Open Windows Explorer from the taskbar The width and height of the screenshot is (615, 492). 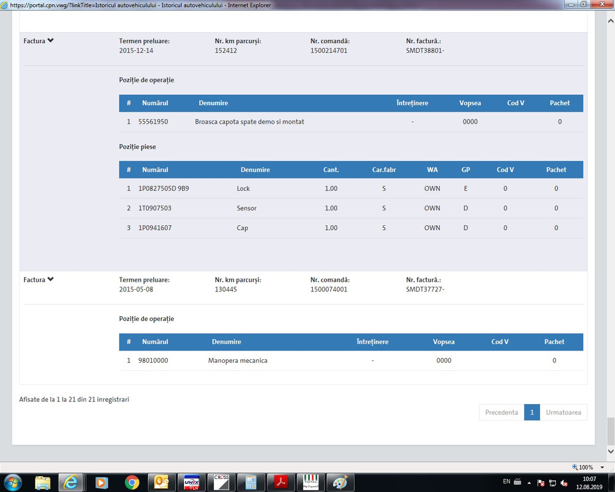coord(42,482)
